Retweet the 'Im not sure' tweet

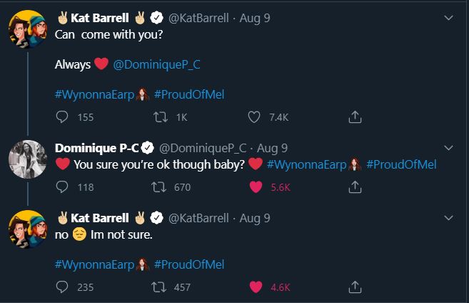point(160,287)
